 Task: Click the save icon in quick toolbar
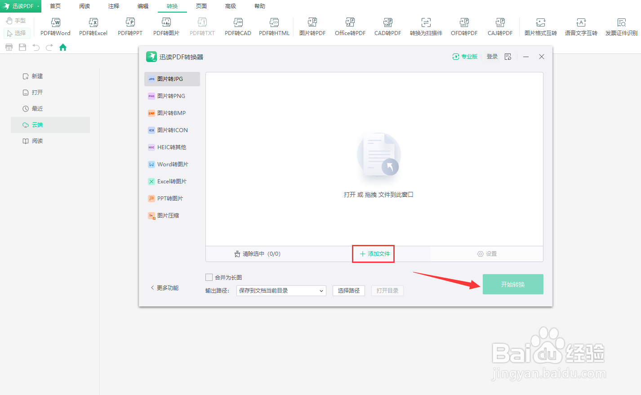pos(22,47)
